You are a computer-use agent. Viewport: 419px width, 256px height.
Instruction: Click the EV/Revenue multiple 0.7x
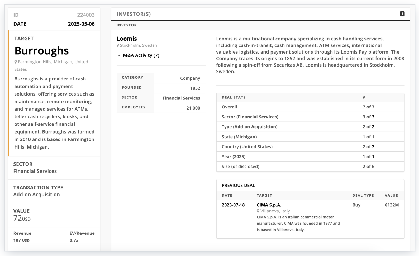(x=74, y=240)
